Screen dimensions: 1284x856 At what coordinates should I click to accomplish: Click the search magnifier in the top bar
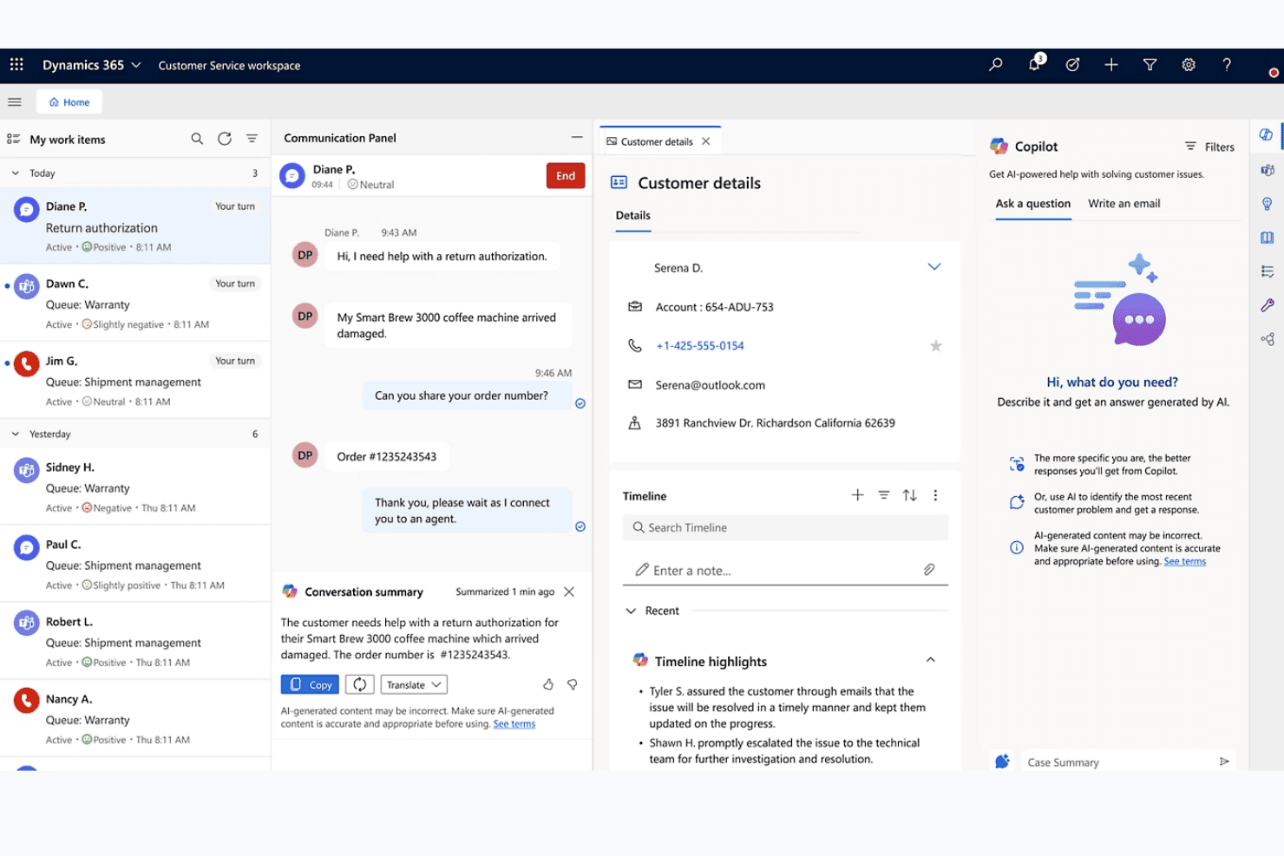click(996, 65)
